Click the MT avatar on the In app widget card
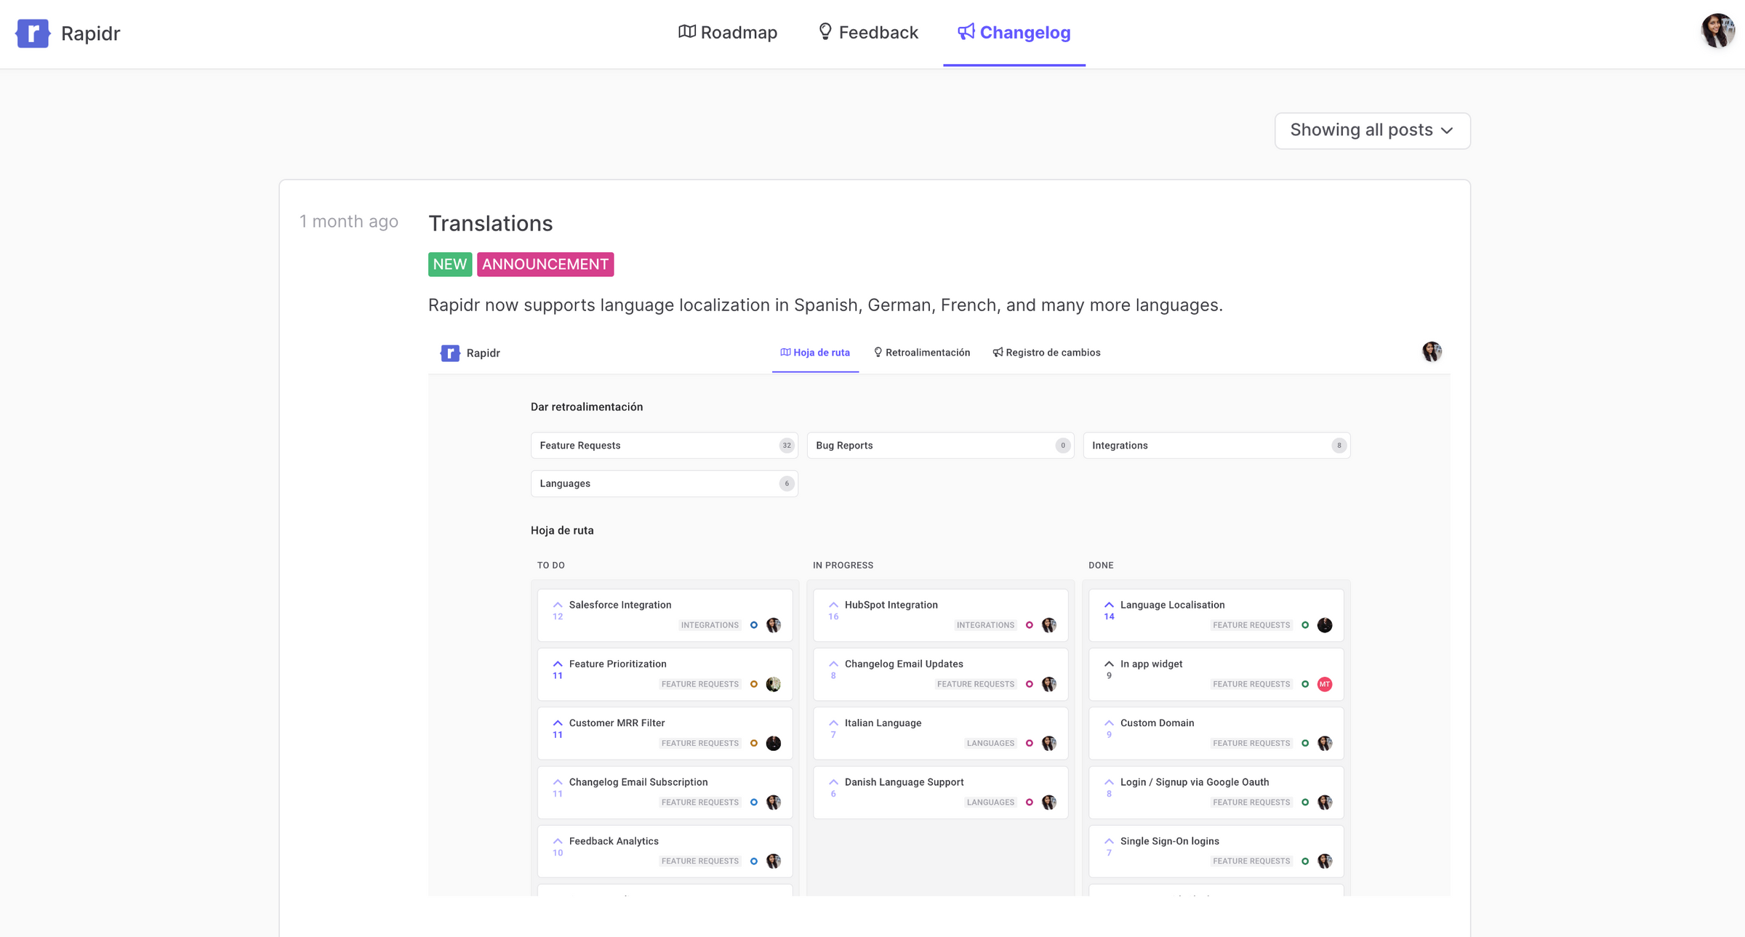Screen dimensions: 1745x937 coord(1325,683)
